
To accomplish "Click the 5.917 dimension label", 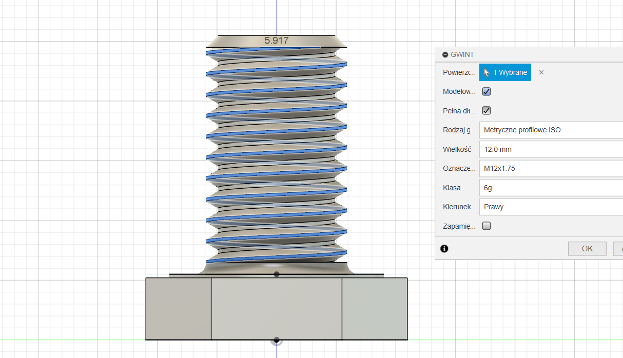I will 276,40.
